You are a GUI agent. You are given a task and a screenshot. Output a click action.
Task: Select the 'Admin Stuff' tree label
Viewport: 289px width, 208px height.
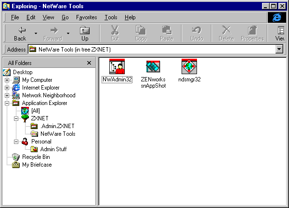(x=53, y=149)
